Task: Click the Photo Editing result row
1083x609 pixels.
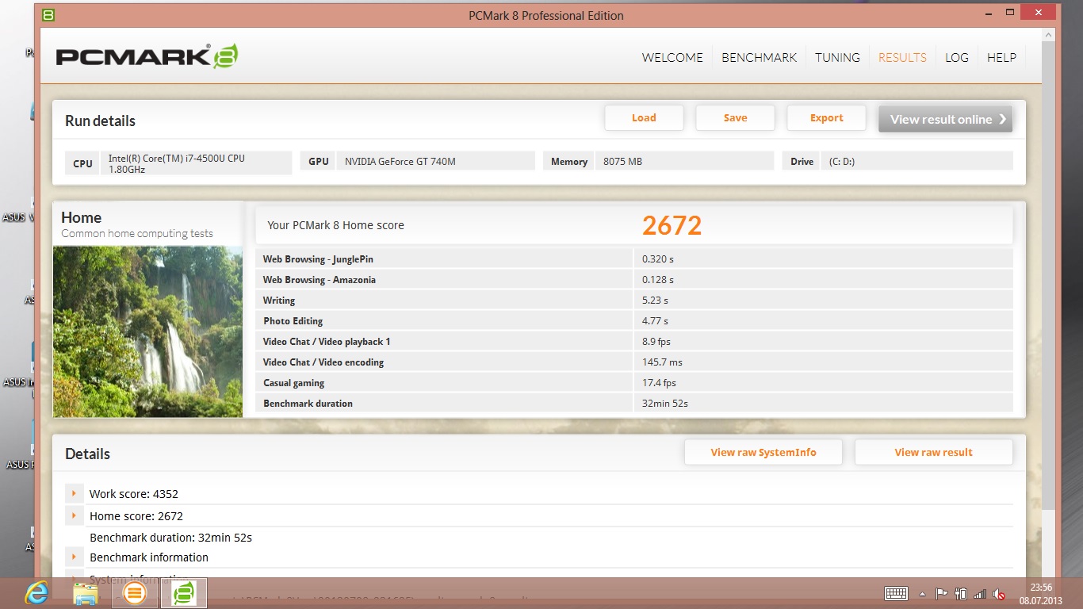Action: [x=634, y=320]
